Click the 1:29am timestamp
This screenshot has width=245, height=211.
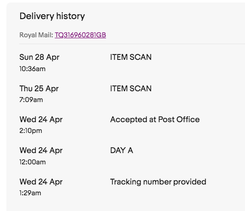(30, 193)
